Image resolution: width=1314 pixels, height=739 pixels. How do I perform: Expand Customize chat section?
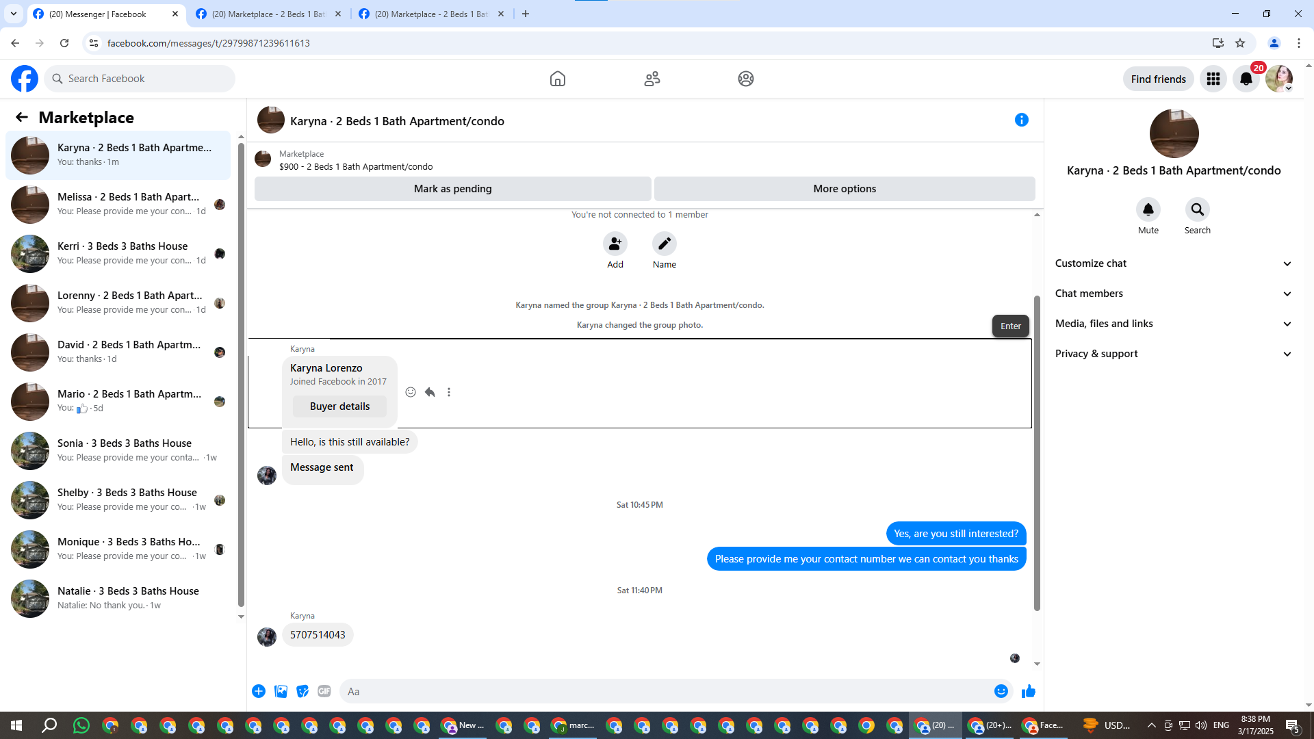(x=1174, y=263)
